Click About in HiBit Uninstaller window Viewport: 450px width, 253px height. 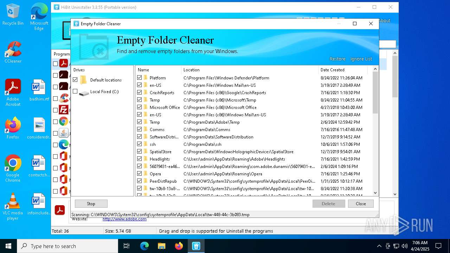(x=385, y=21)
